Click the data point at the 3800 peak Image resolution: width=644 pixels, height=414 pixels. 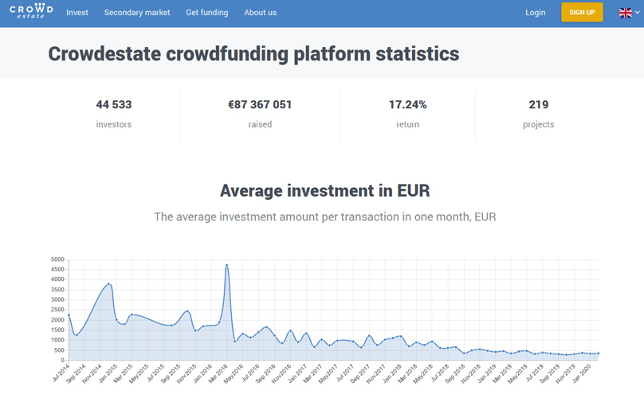click(x=108, y=284)
